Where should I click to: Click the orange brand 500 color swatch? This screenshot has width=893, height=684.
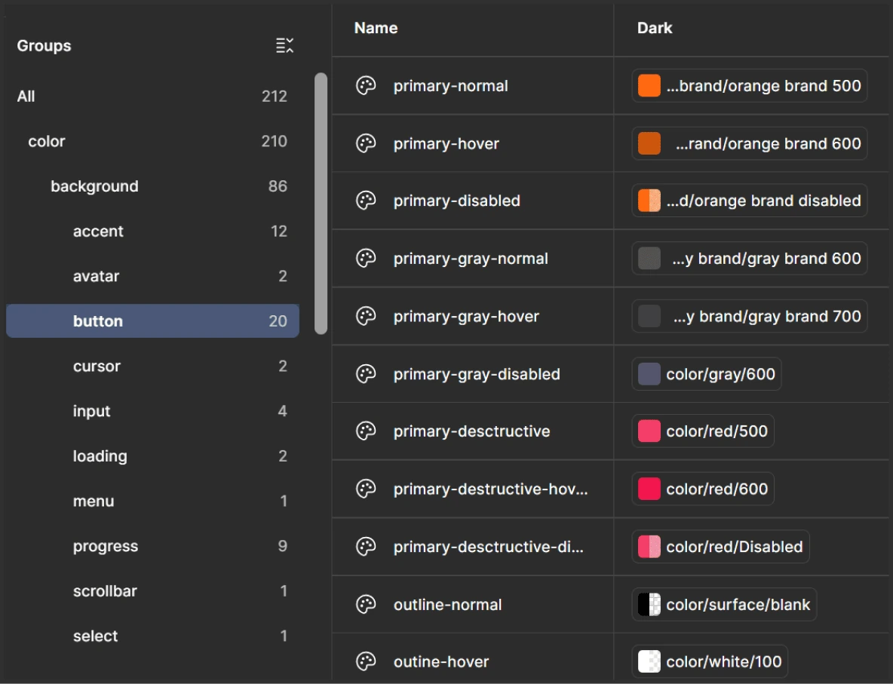(x=649, y=86)
